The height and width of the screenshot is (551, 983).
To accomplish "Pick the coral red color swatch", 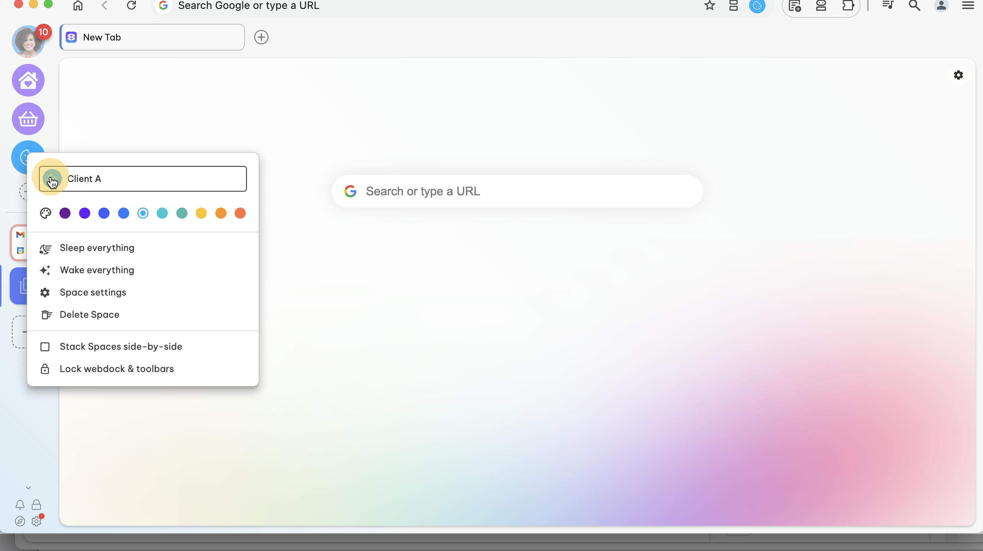I will click(x=240, y=213).
